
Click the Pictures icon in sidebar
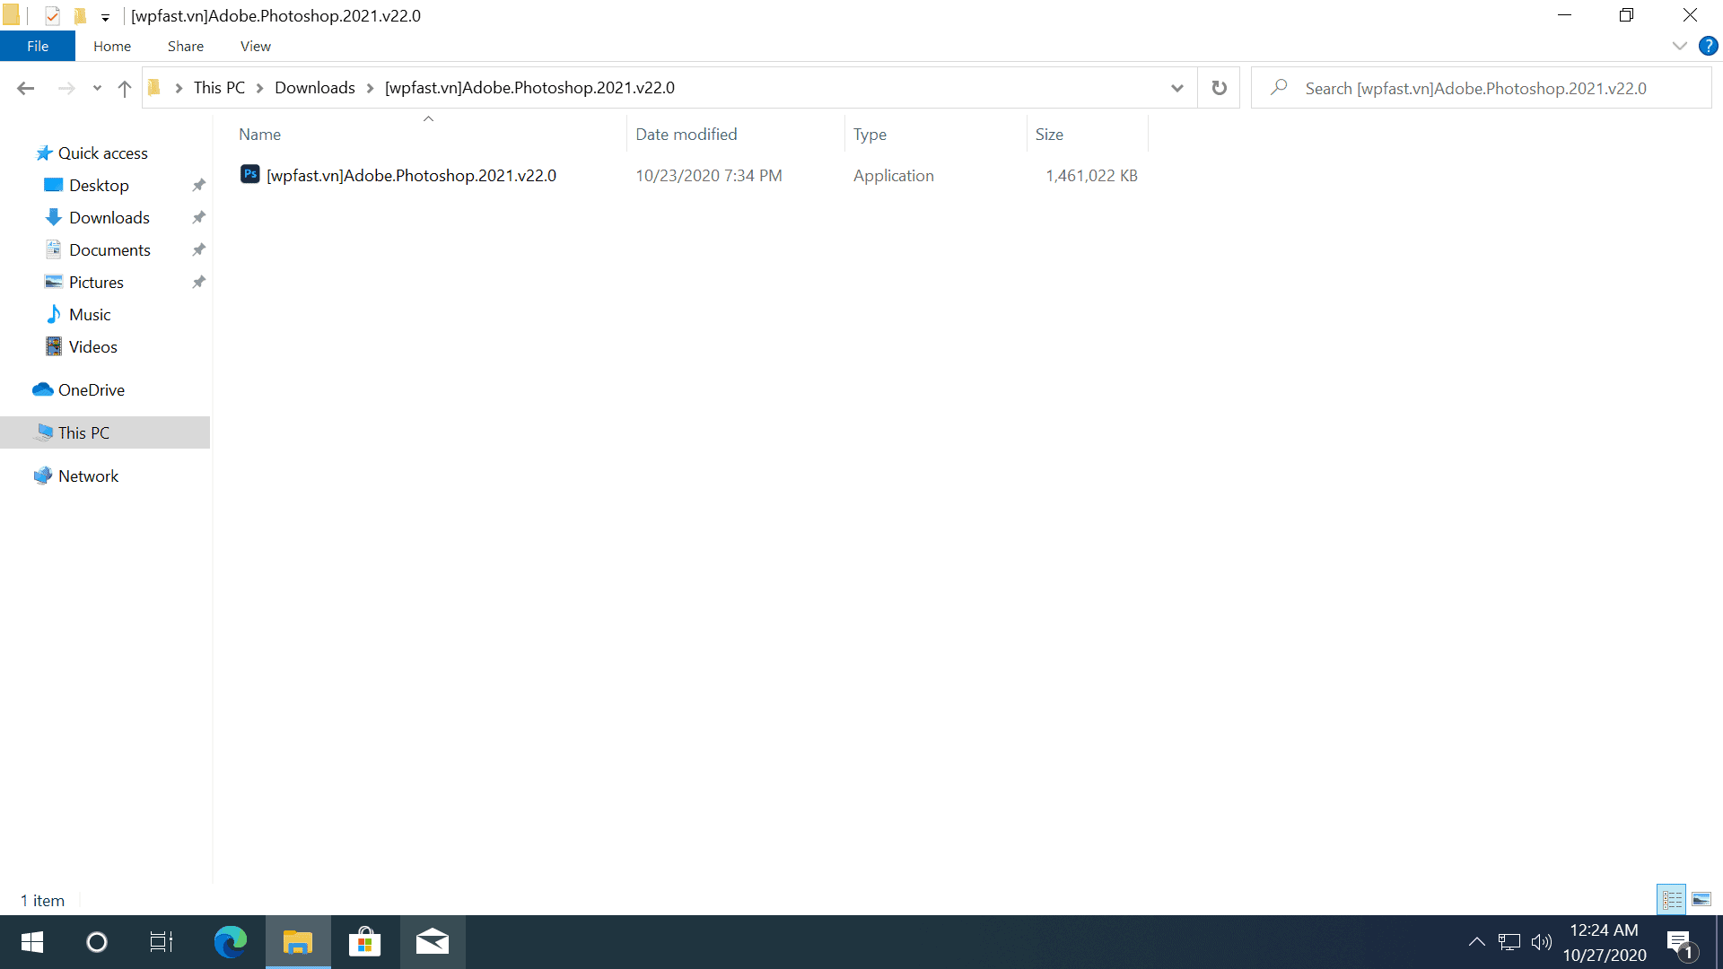[x=54, y=283]
